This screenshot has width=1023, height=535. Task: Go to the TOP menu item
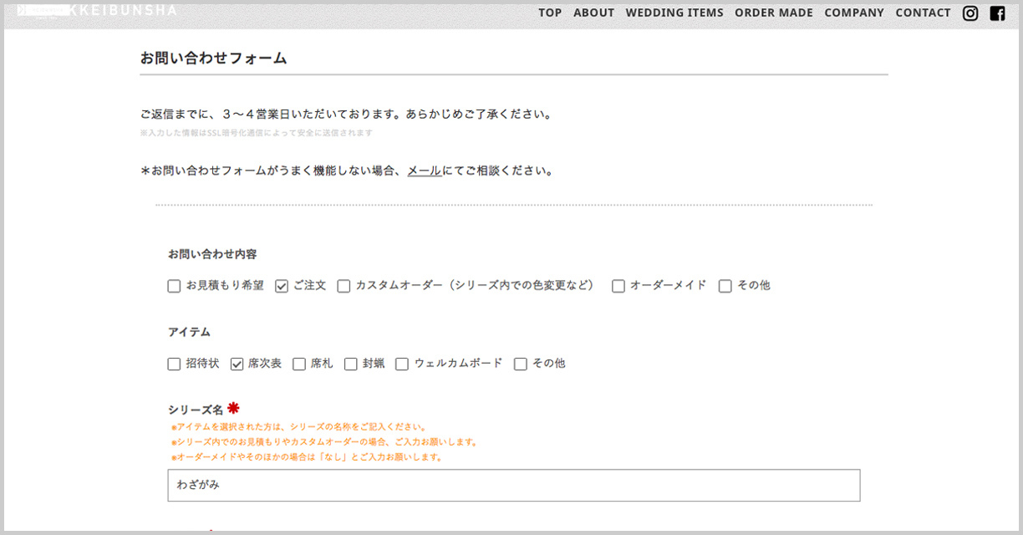click(x=550, y=13)
